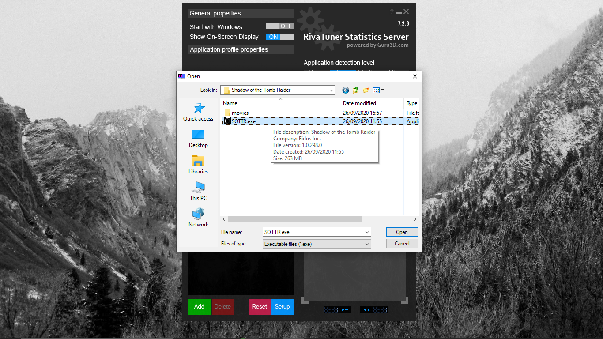This screenshot has height=339, width=603.
Task: Open the Files of type dropdown
Action: 366,244
